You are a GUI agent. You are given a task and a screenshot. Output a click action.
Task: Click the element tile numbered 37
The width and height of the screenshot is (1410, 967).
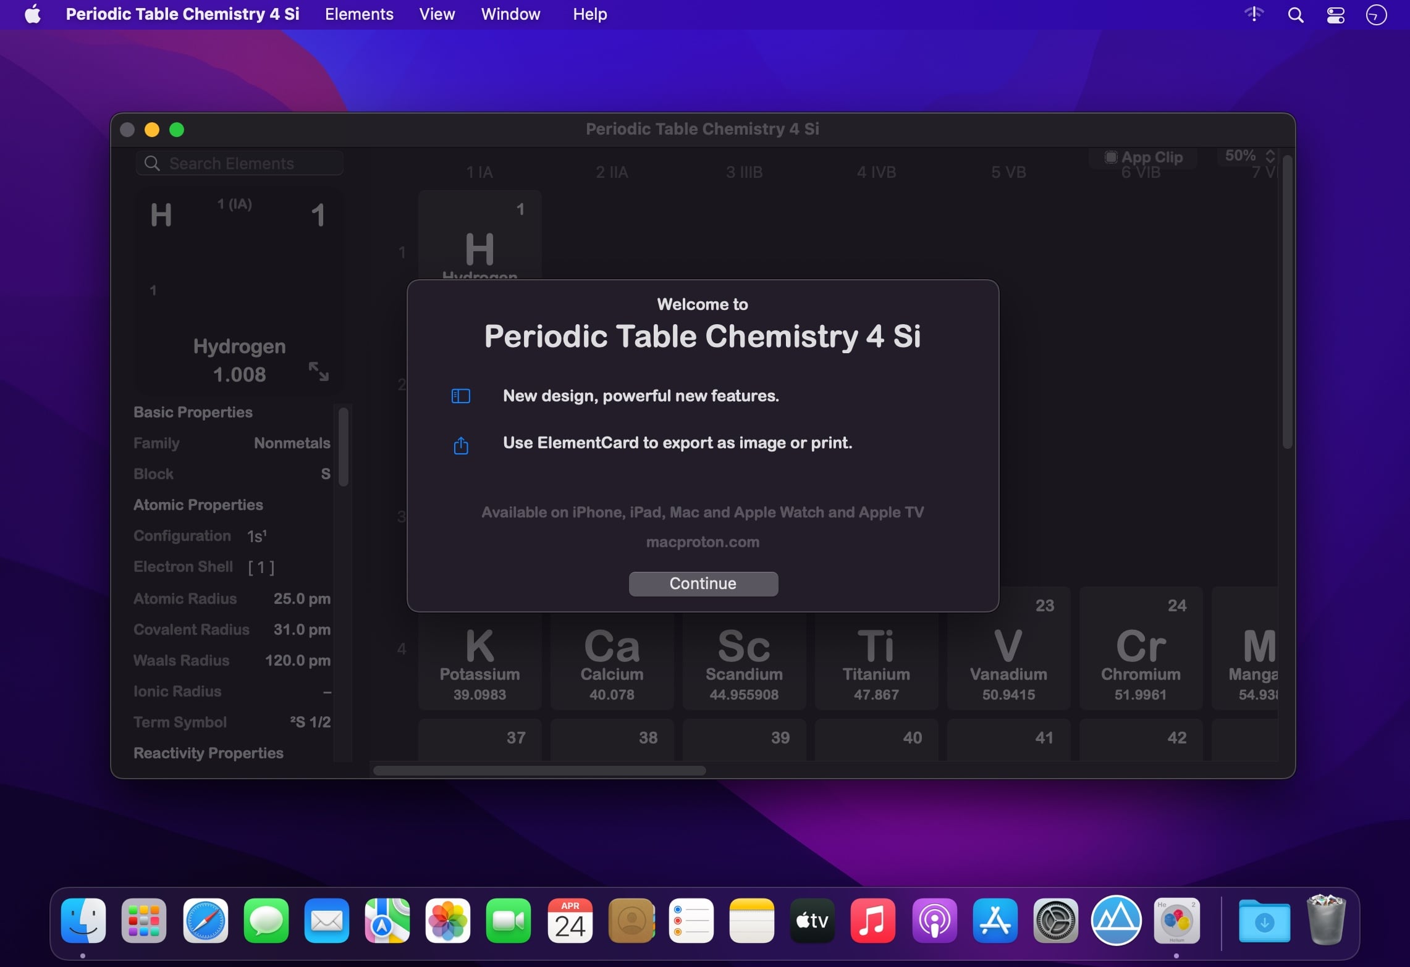point(480,740)
